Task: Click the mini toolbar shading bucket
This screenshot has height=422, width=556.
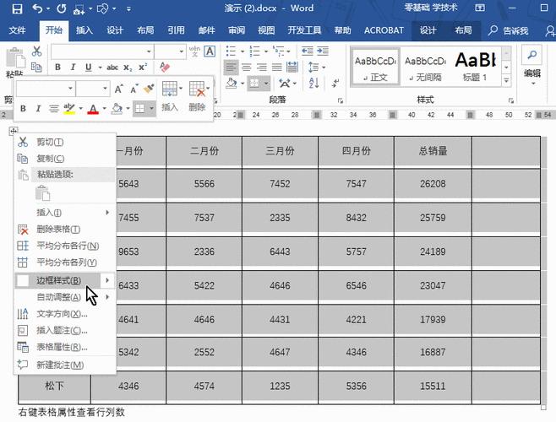Action: (x=117, y=108)
